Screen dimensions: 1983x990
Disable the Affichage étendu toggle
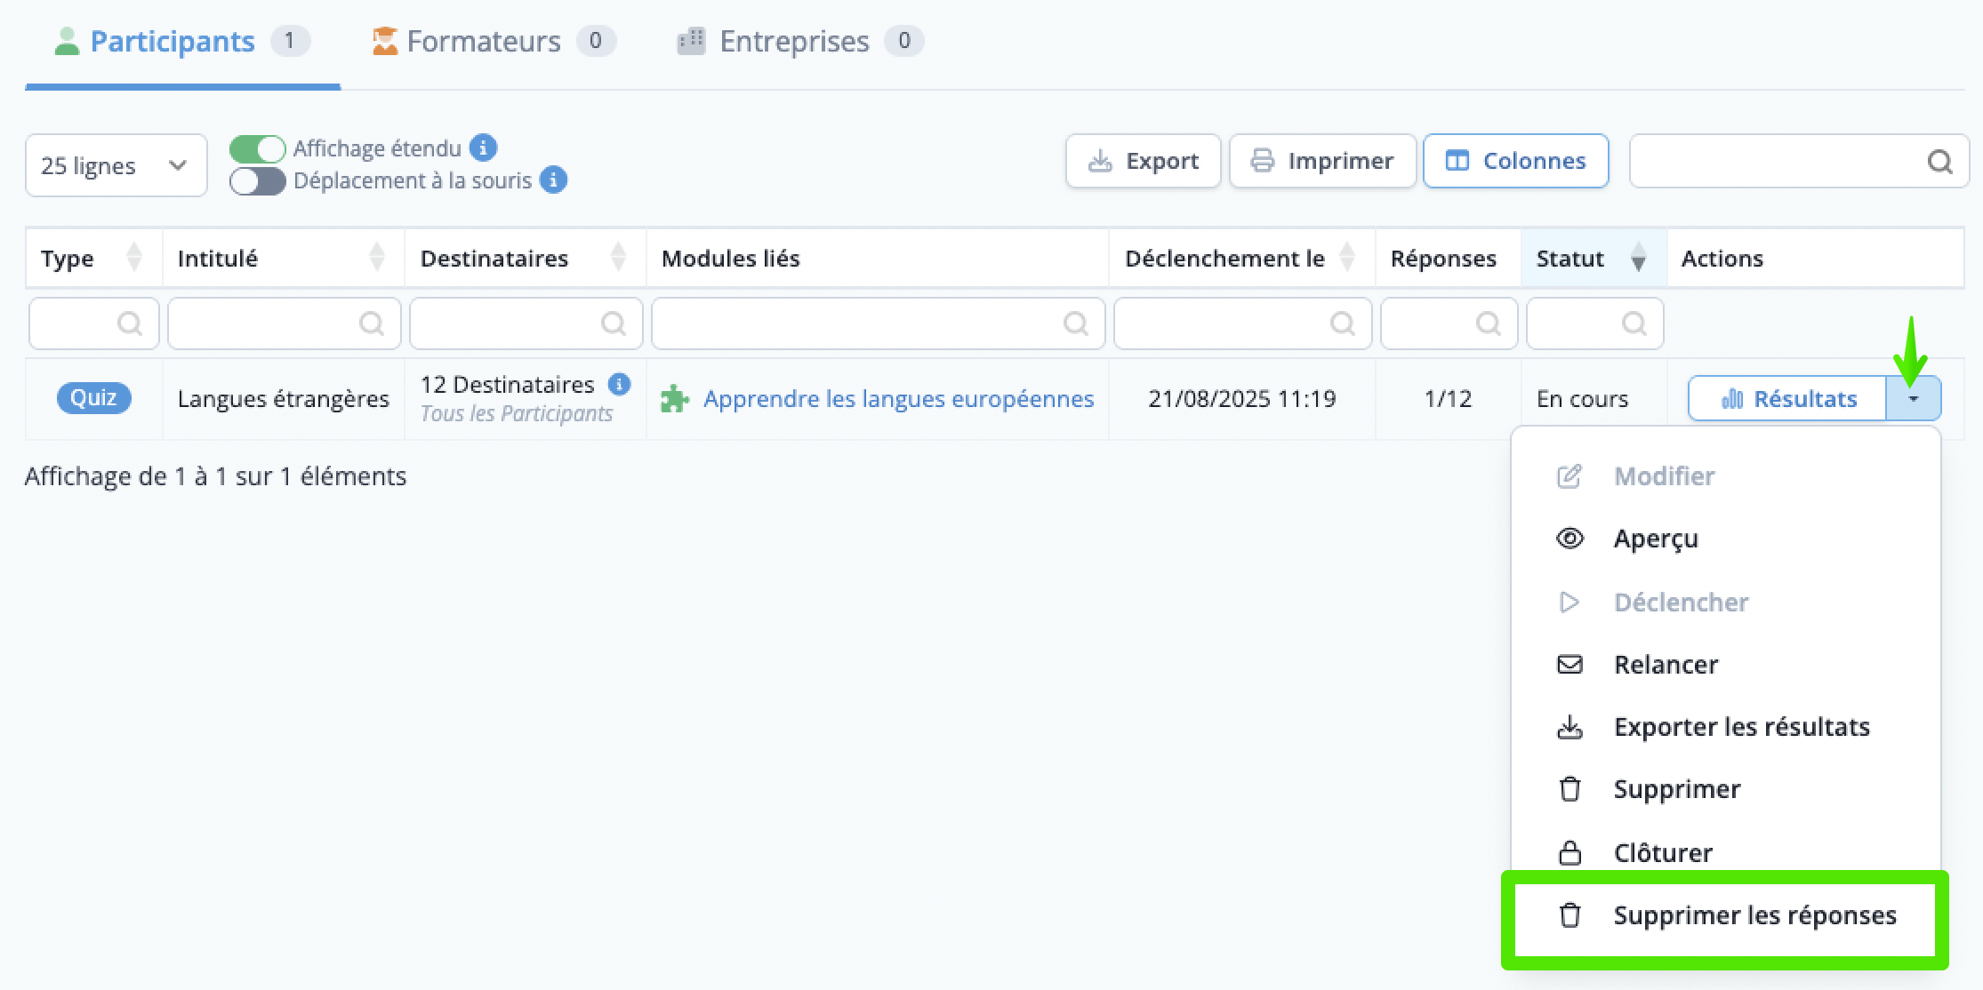pyautogui.click(x=258, y=148)
